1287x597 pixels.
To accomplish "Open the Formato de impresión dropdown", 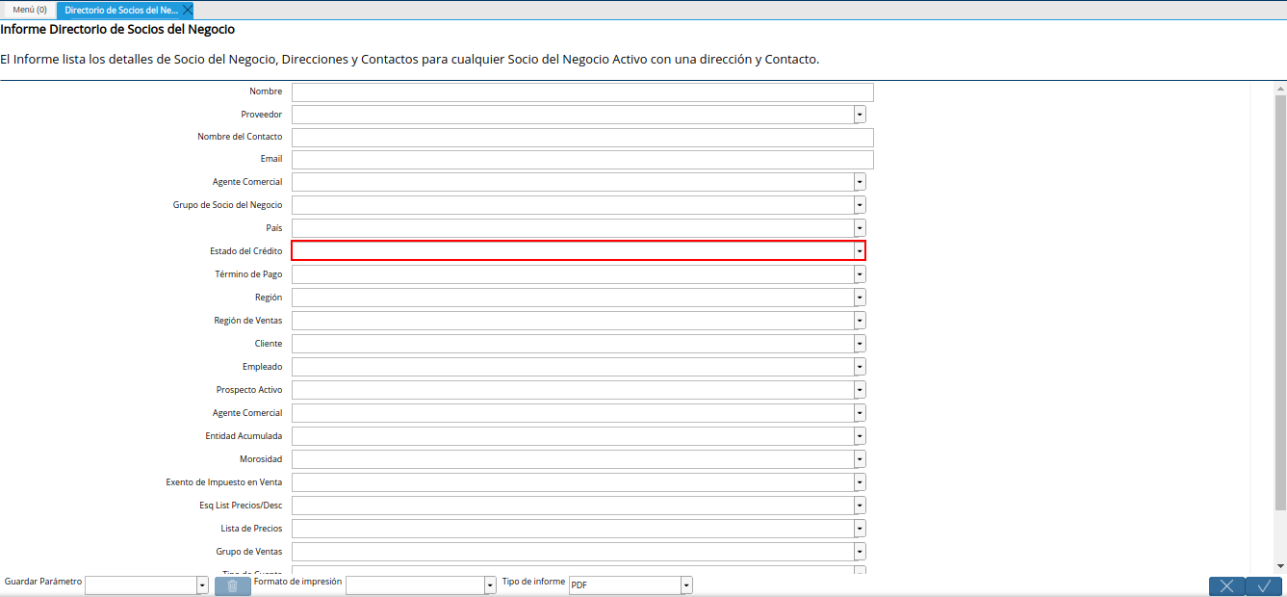I will click(489, 585).
